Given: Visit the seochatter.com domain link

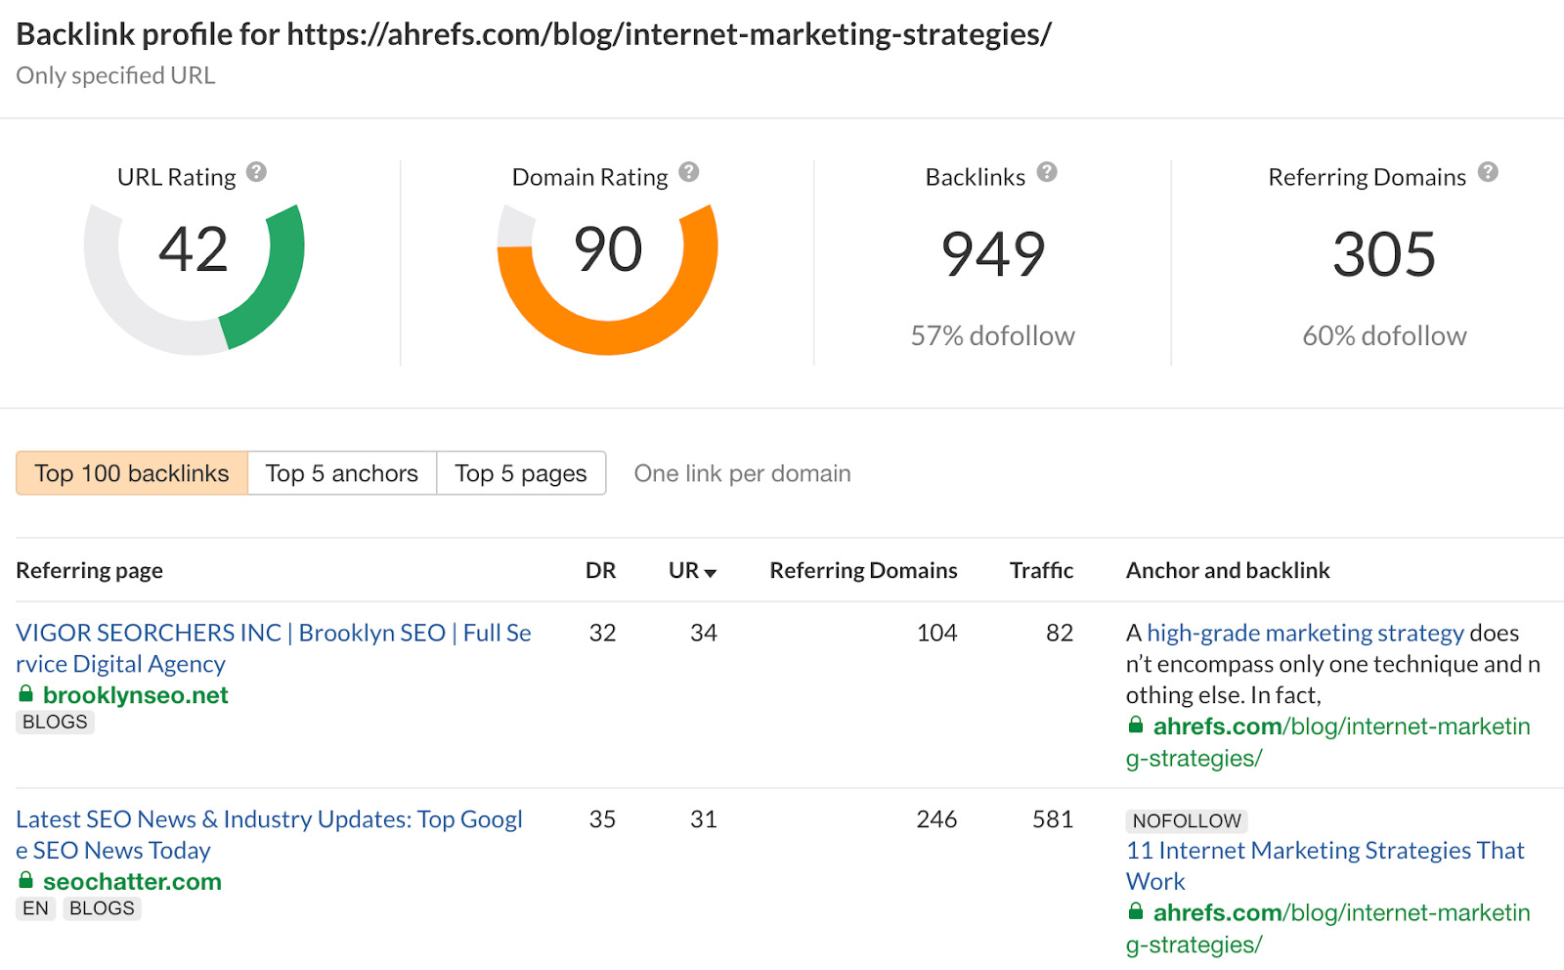Looking at the screenshot, I should (x=132, y=881).
